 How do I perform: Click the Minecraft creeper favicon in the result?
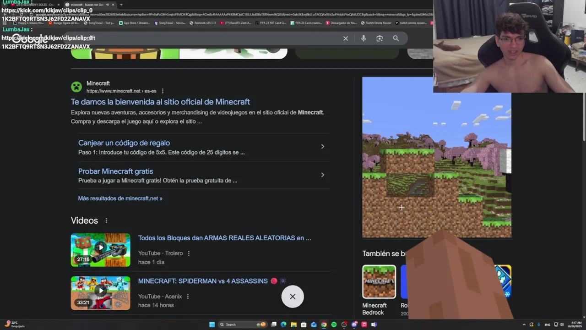[x=76, y=87]
